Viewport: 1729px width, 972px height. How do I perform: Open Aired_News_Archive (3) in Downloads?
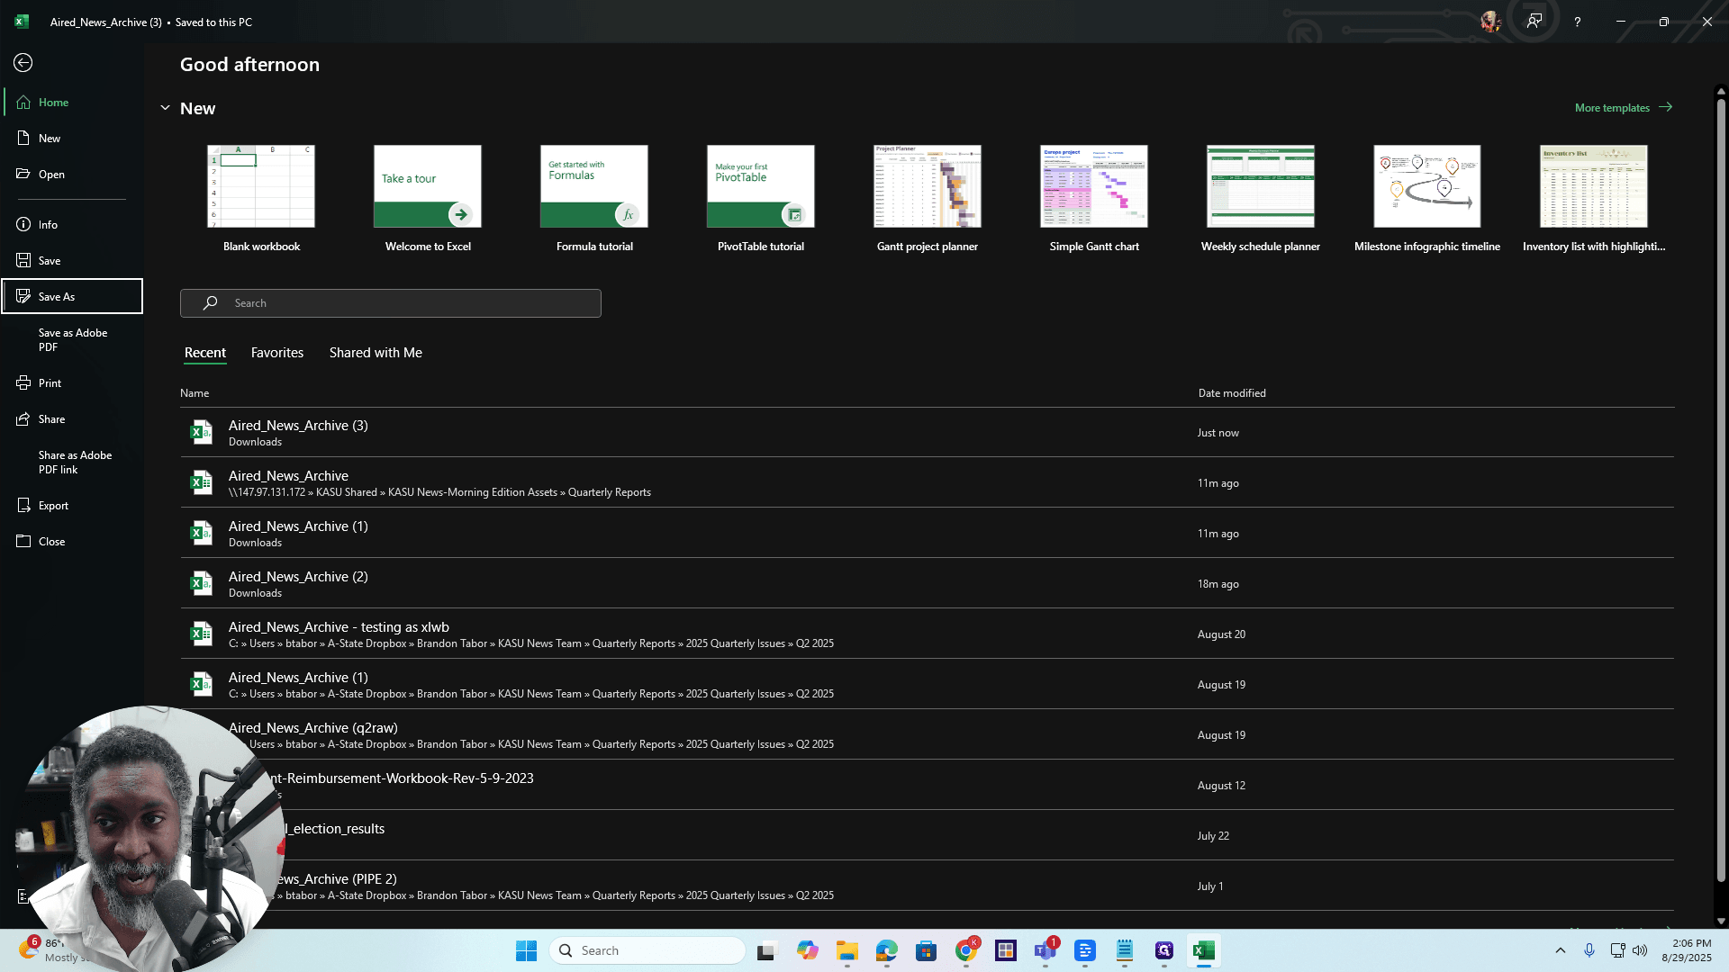pyautogui.click(x=927, y=433)
